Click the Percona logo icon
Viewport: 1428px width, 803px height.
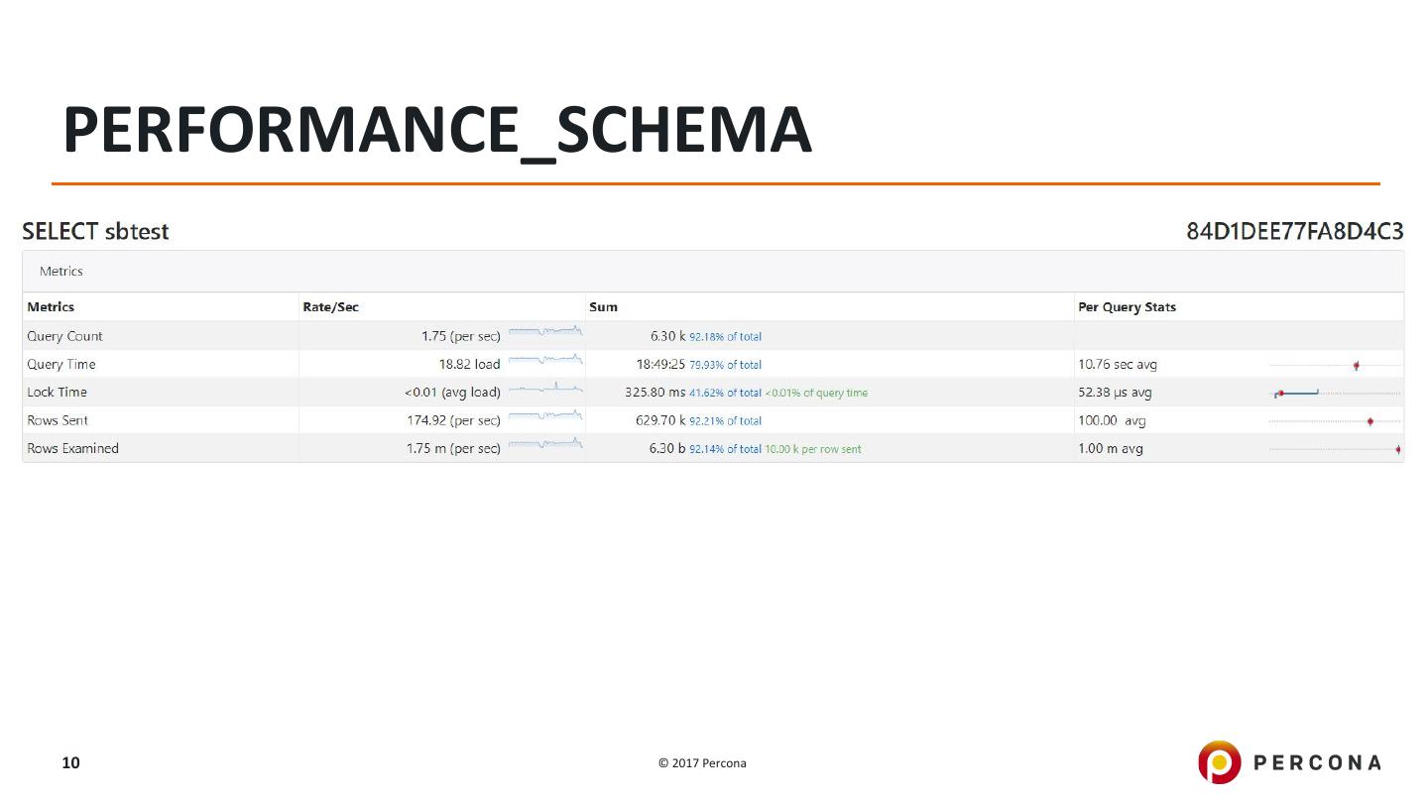point(1219,761)
